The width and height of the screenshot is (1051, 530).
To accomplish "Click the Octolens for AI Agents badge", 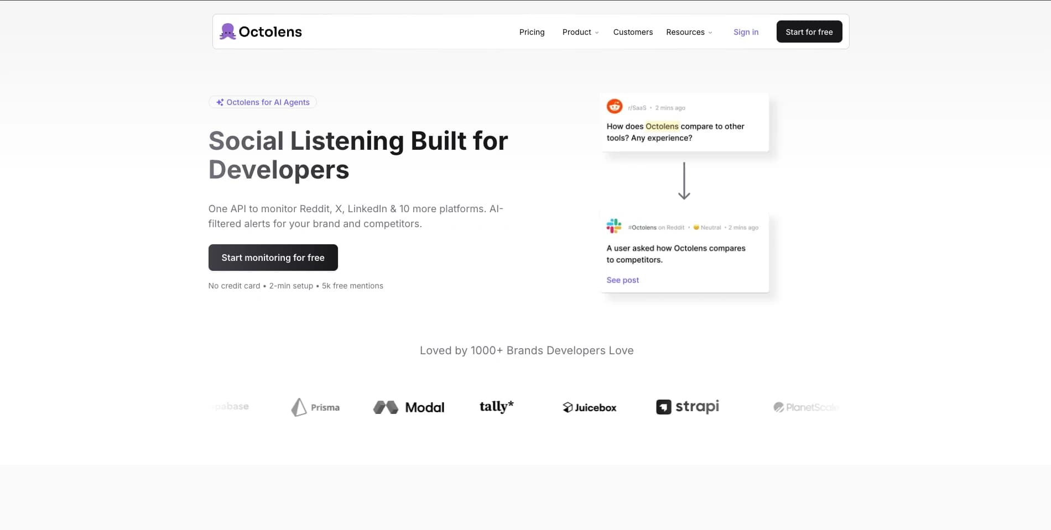I will click(x=263, y=102).
